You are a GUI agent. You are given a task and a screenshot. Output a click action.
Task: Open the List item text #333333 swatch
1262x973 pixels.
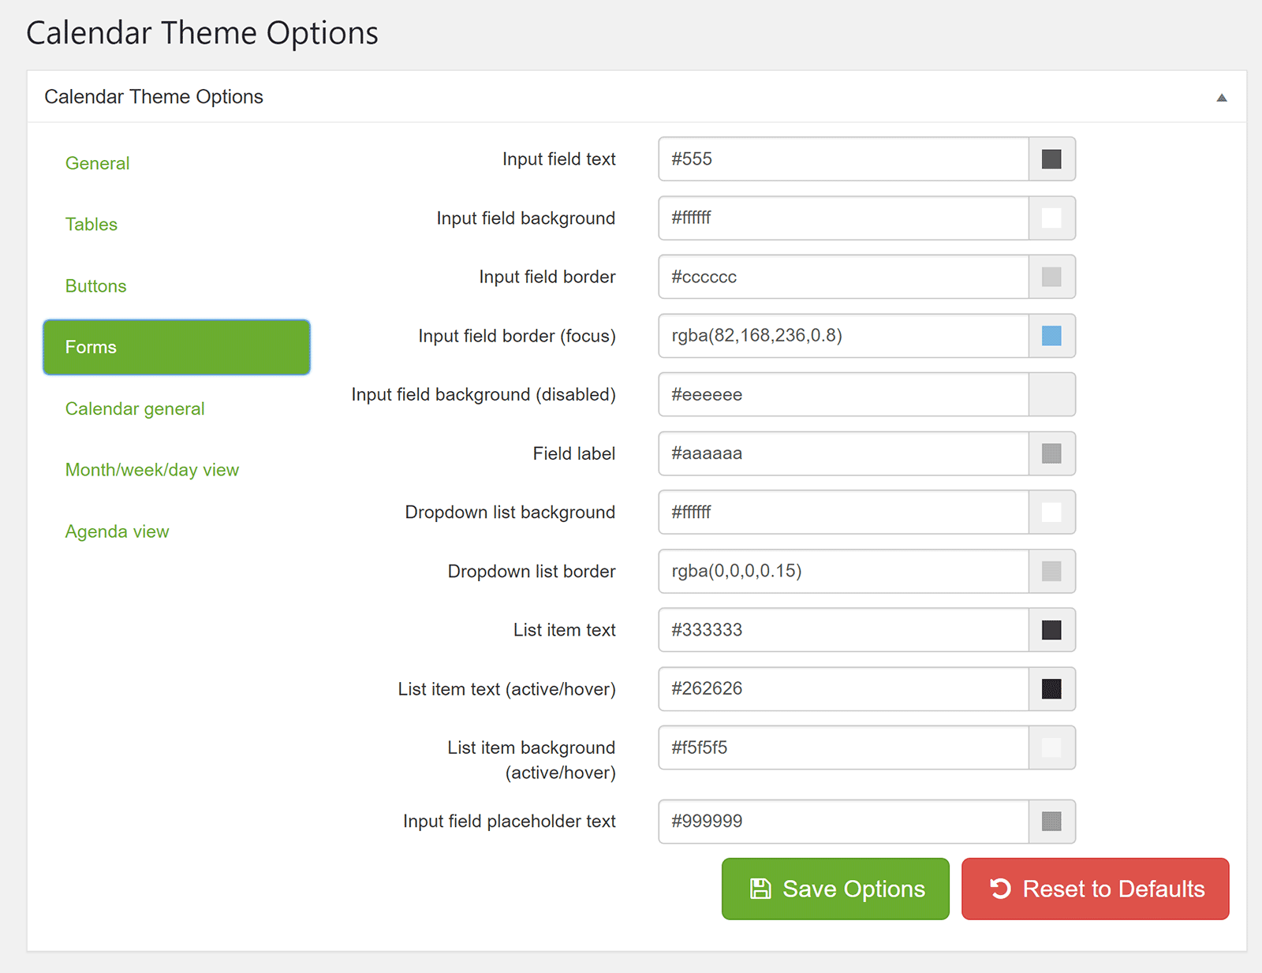point(1051,630)
